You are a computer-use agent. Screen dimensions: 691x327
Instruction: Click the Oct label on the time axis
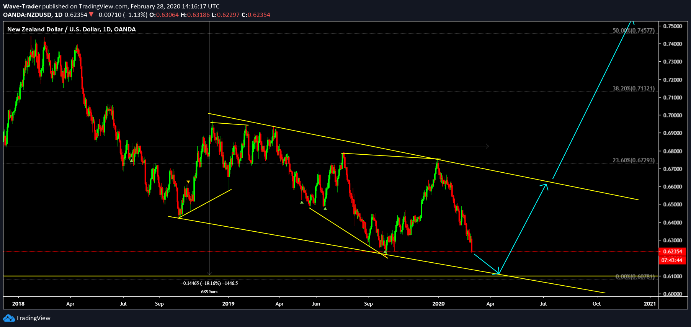tap(596, 304)
